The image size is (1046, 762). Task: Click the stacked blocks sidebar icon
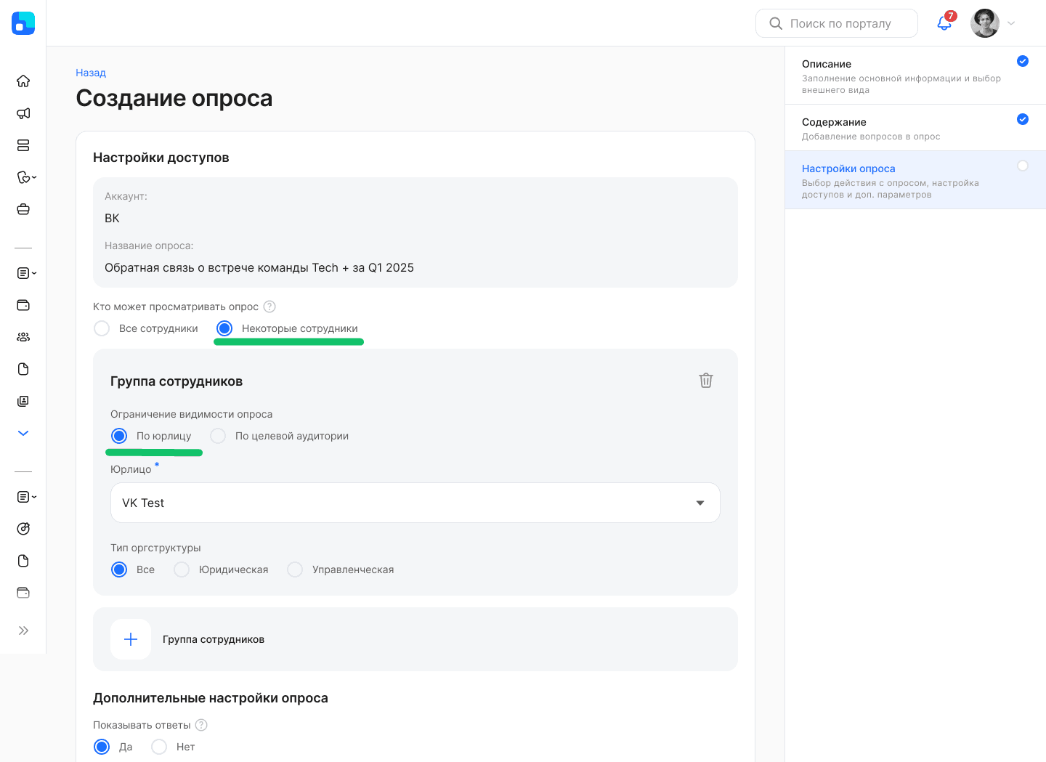23,145
